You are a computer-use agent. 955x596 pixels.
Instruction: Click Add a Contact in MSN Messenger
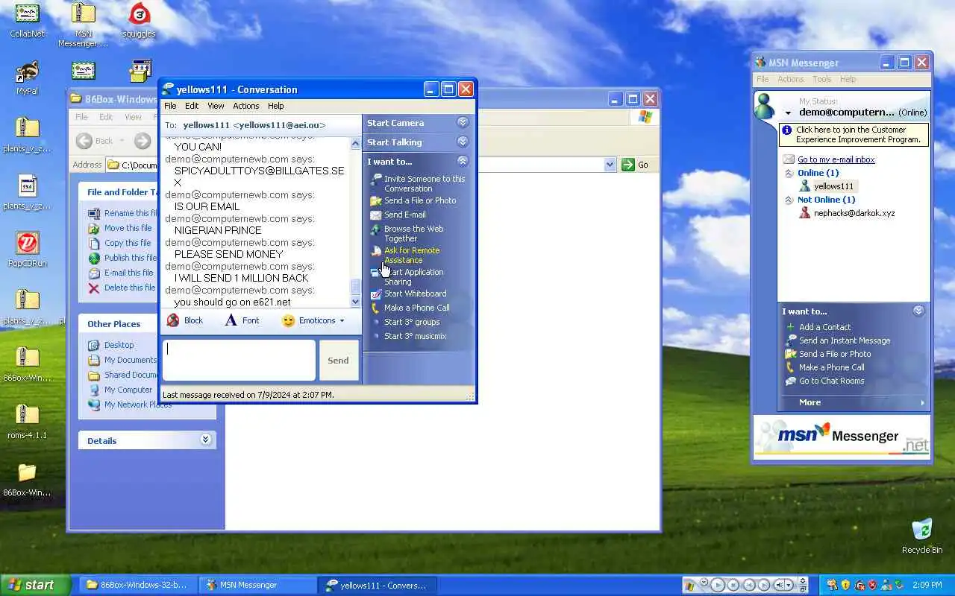pos(818,327)
